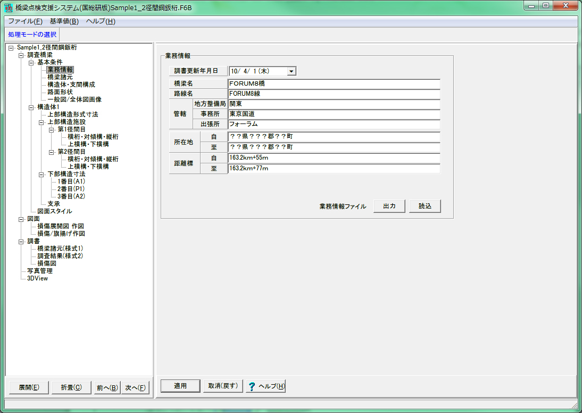
Task: Select 横桁・対傾構・縦桁 under 第2径間目
Action: [93, 159]
